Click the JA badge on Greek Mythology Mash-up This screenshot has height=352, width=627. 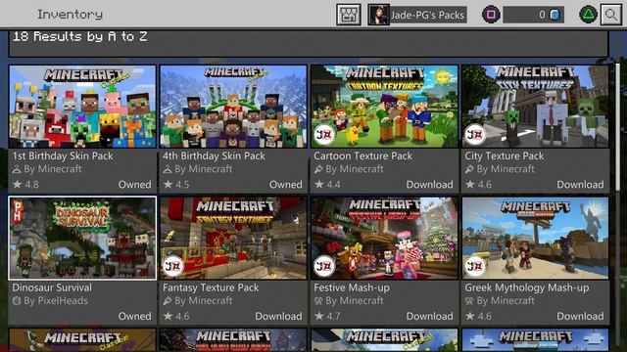474,266
